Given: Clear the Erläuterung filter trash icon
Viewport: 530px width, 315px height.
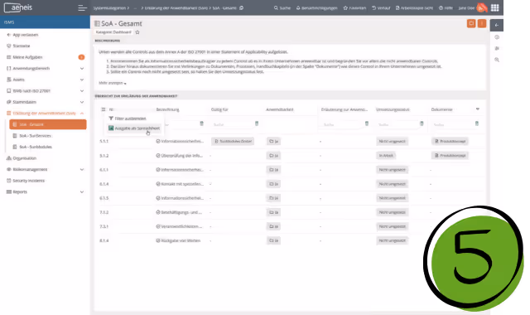Looking at the screenshot, I should 367,124.
